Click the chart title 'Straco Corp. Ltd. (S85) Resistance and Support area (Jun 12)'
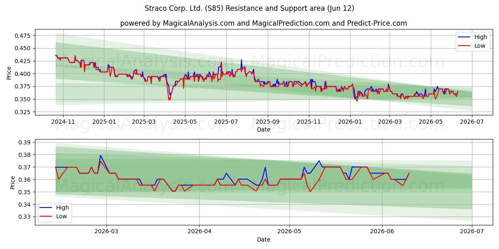Image resolution: width=499 pixels, height=249 pixels. 249,8
